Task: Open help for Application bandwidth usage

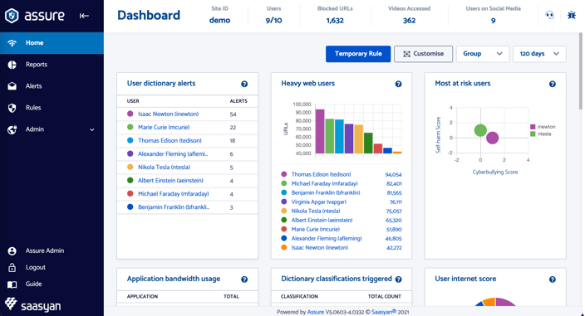Action: point(244,280)
